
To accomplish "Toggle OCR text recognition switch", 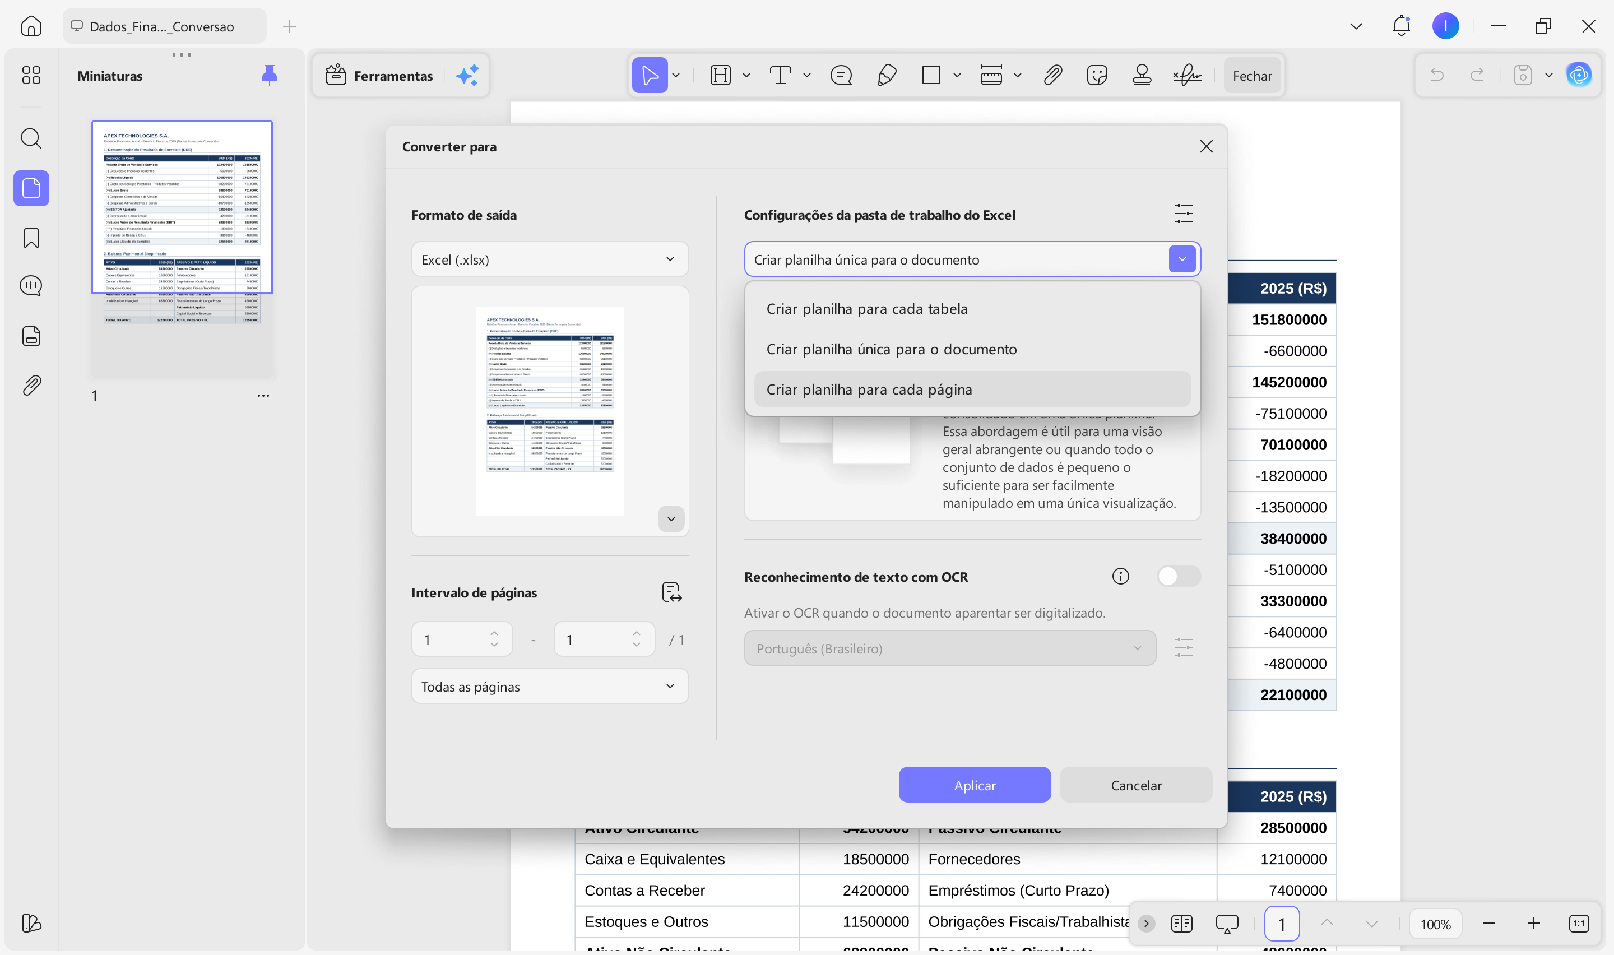I will click(1178, 576).
